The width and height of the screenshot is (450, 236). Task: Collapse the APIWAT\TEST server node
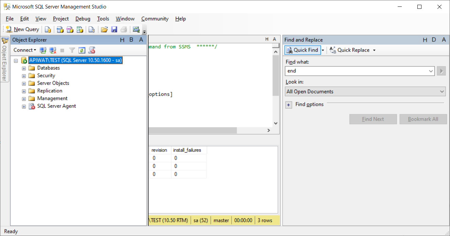(16, 61)
